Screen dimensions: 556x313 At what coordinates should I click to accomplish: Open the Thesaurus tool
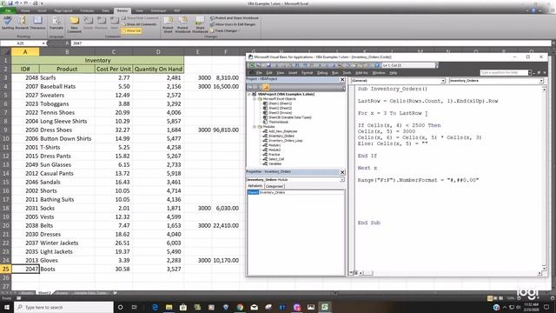pyautogui.click(x=37, y=23)
